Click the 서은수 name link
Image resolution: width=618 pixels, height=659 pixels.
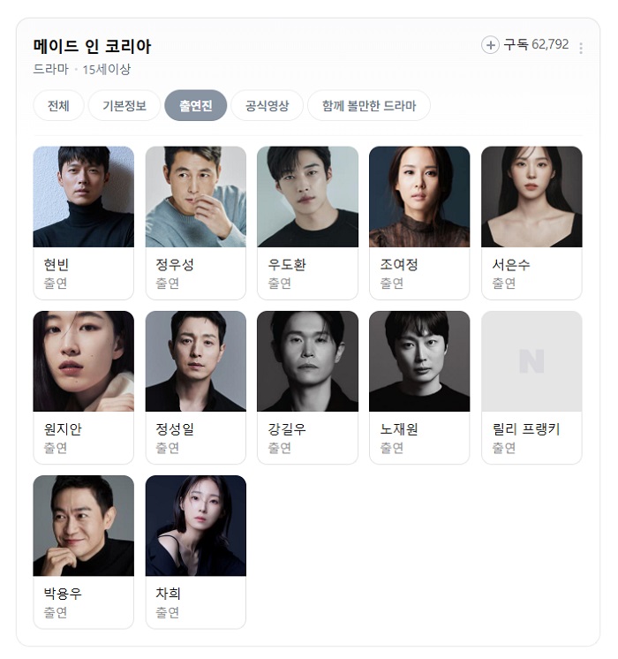[511, 265]
